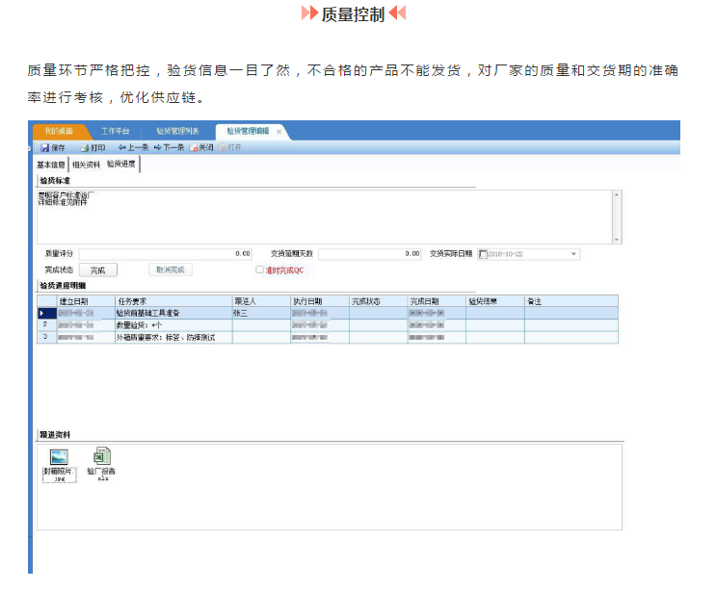Select the 数量验货 row in table
The image size is (716, 590).
pyautogui.click(x=172, y=325)
